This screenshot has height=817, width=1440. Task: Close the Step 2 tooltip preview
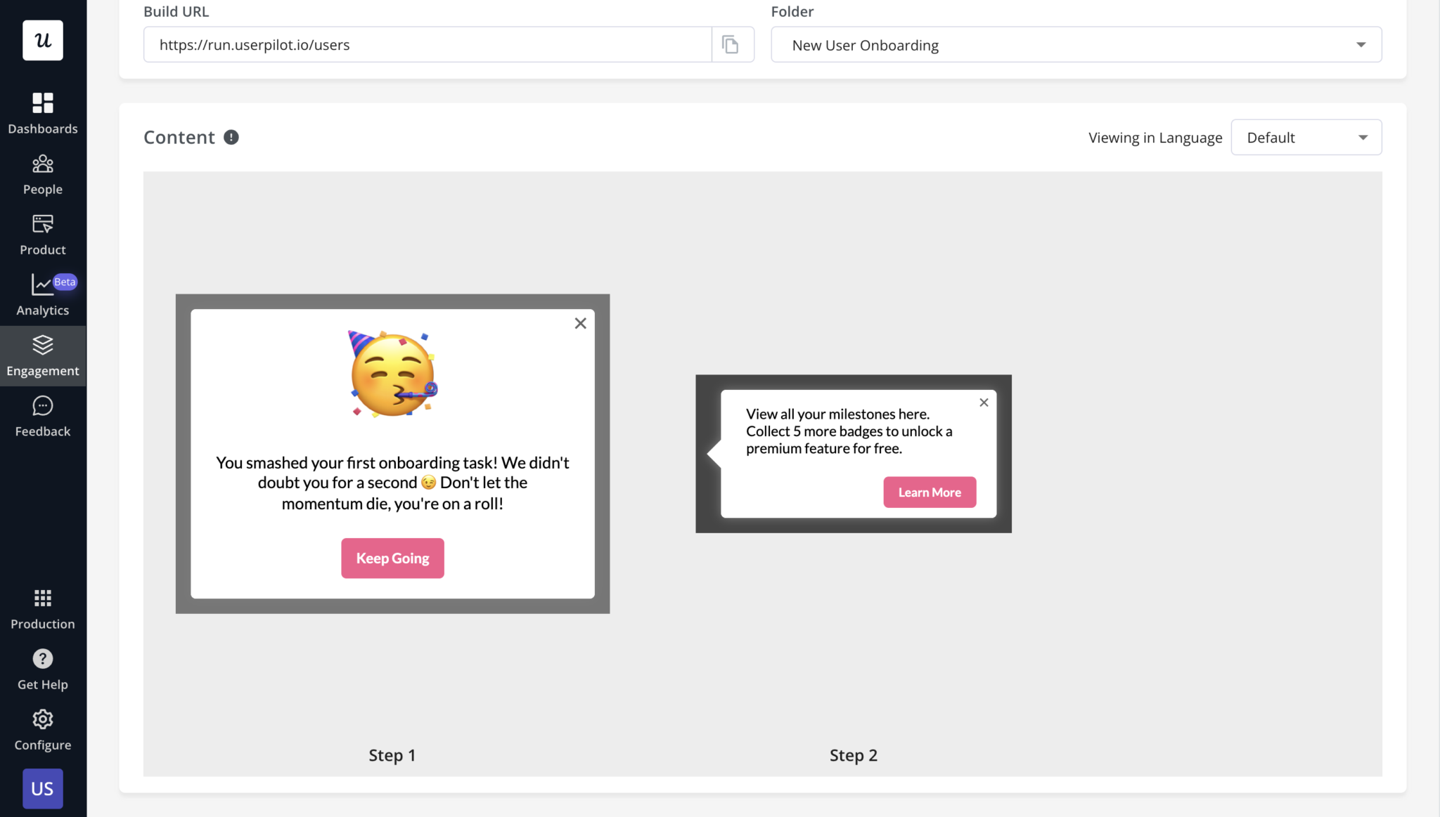click(983, 402)
